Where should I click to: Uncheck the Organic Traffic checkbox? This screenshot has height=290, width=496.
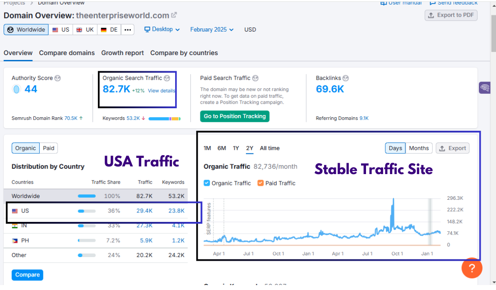207,183
